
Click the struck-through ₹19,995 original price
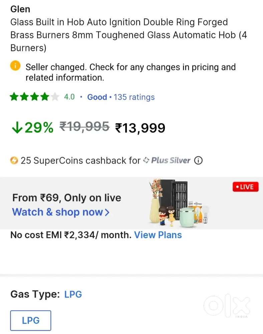[x=84, y=127]
